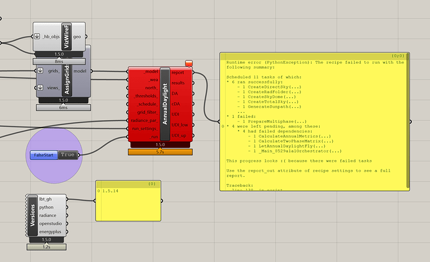Screen dimensions: 430x262
Task: Click the 'Scheduled 11 tasks of which:' line
Action: [x=264, y=77]
